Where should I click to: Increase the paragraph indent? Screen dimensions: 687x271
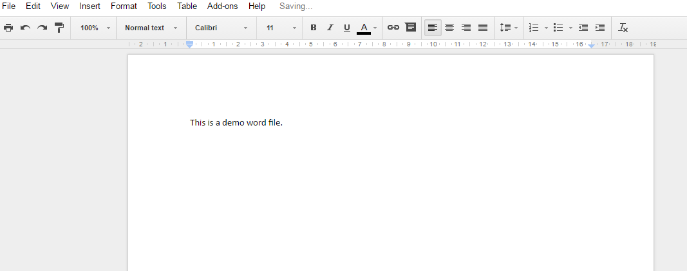600,28
